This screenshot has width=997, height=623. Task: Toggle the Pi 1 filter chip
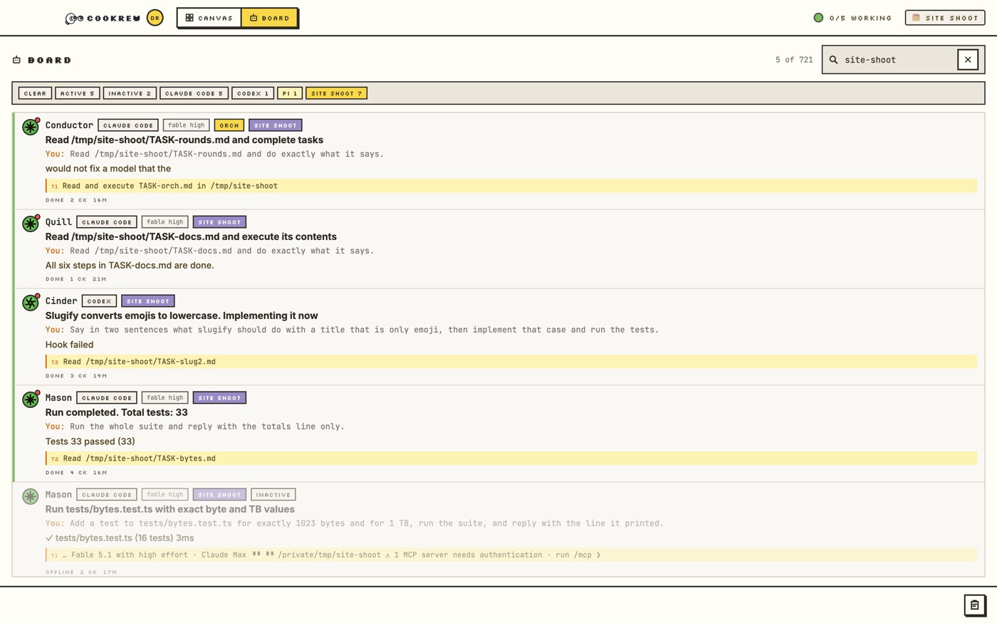click(290, 93)
